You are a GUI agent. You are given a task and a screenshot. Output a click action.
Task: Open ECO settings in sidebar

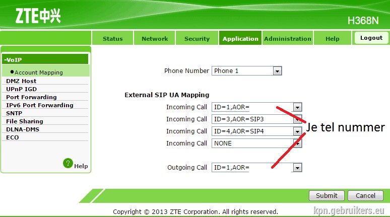(13, 137)
